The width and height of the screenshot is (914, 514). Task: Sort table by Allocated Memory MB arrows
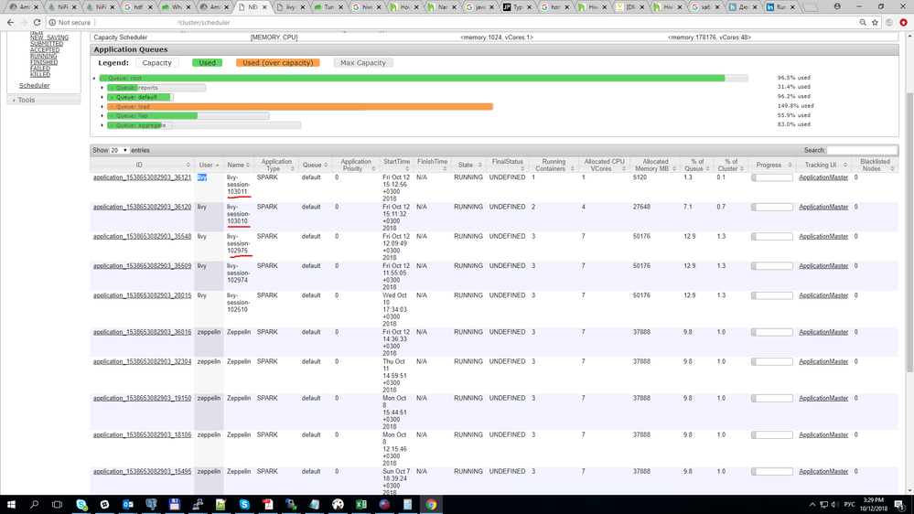[674, 168]
